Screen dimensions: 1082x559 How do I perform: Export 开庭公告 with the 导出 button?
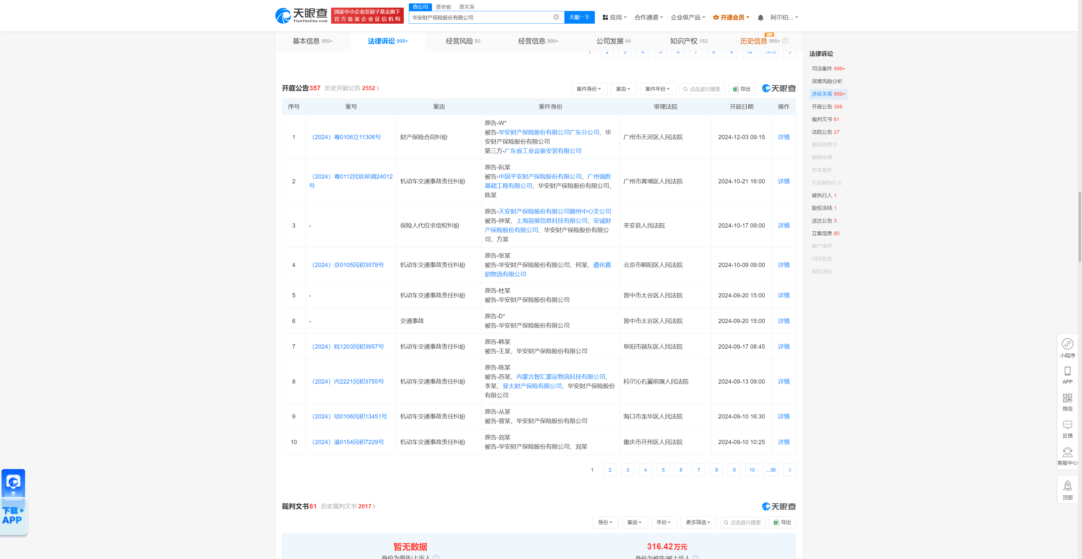(741, 89)
